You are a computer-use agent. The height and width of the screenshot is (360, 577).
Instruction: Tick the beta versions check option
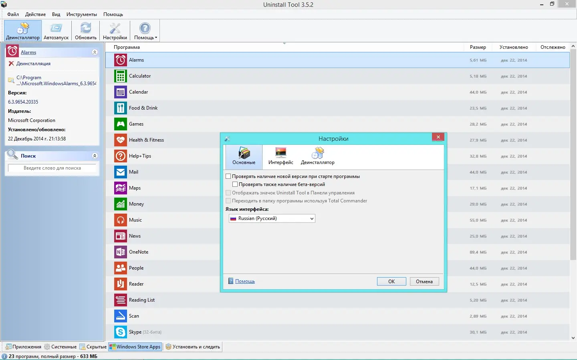pos(235,184)
